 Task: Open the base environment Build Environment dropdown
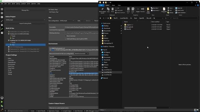click(82, 54)
